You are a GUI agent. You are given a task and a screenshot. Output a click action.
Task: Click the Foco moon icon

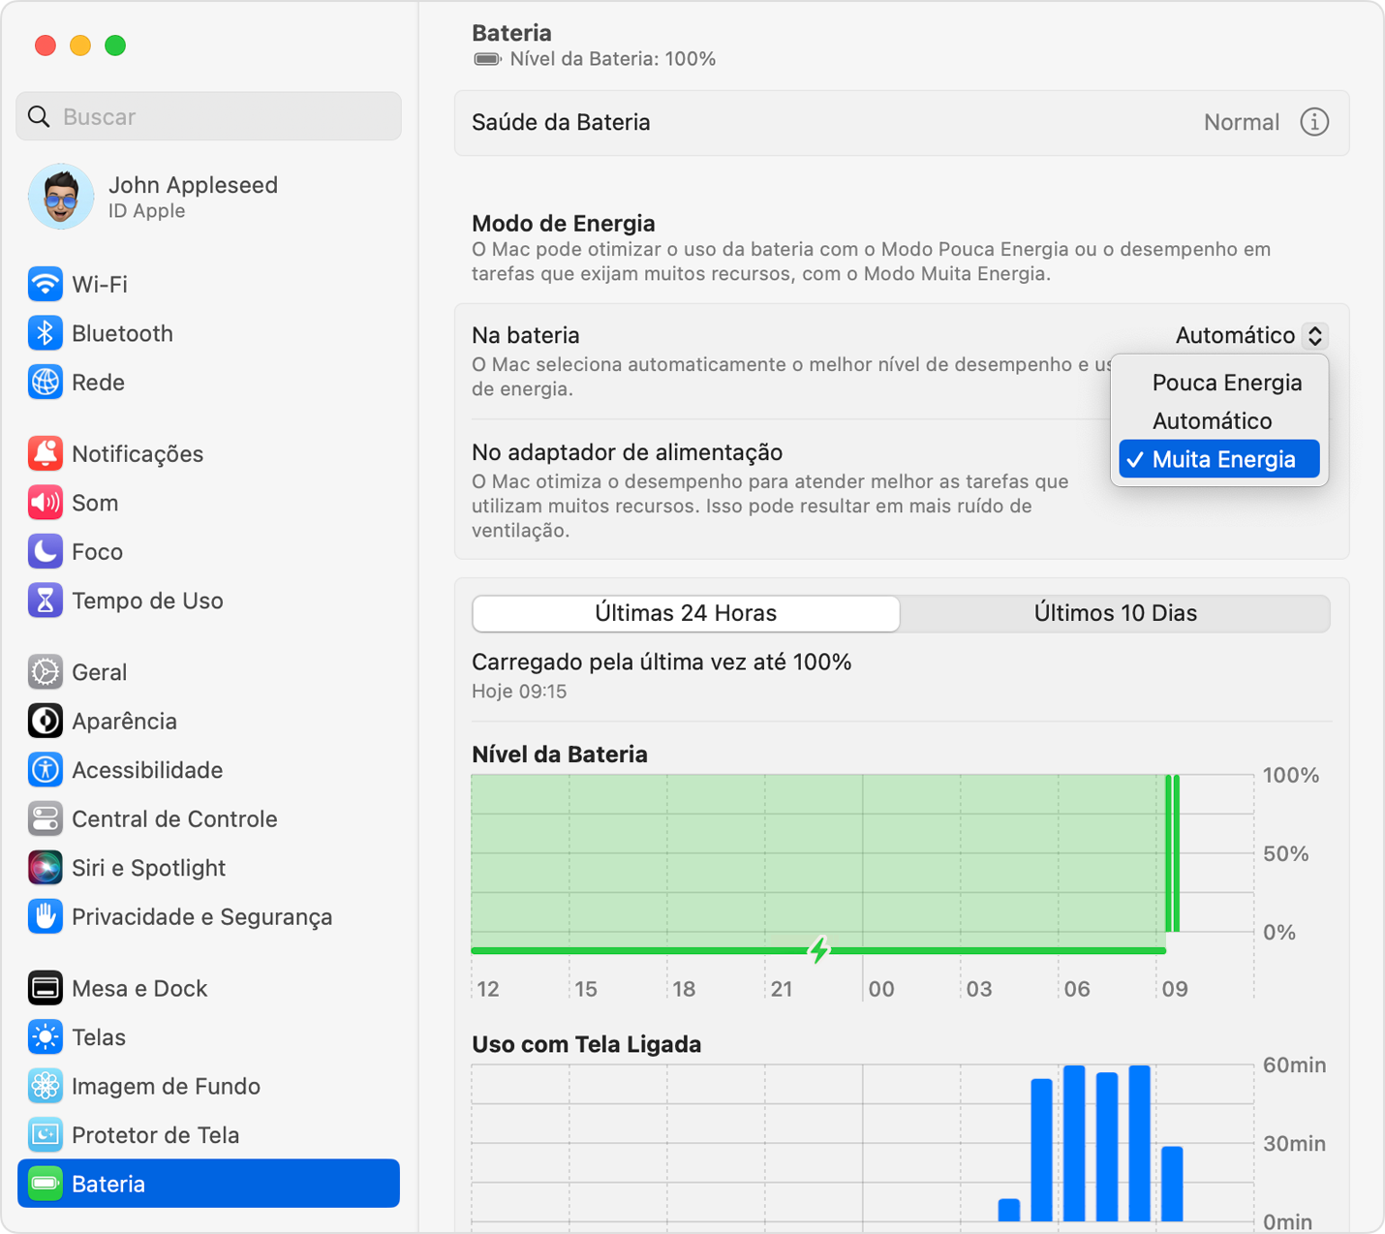(45, 551)
